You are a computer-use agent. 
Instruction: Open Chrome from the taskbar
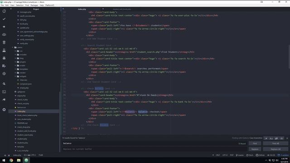(11, 160)
